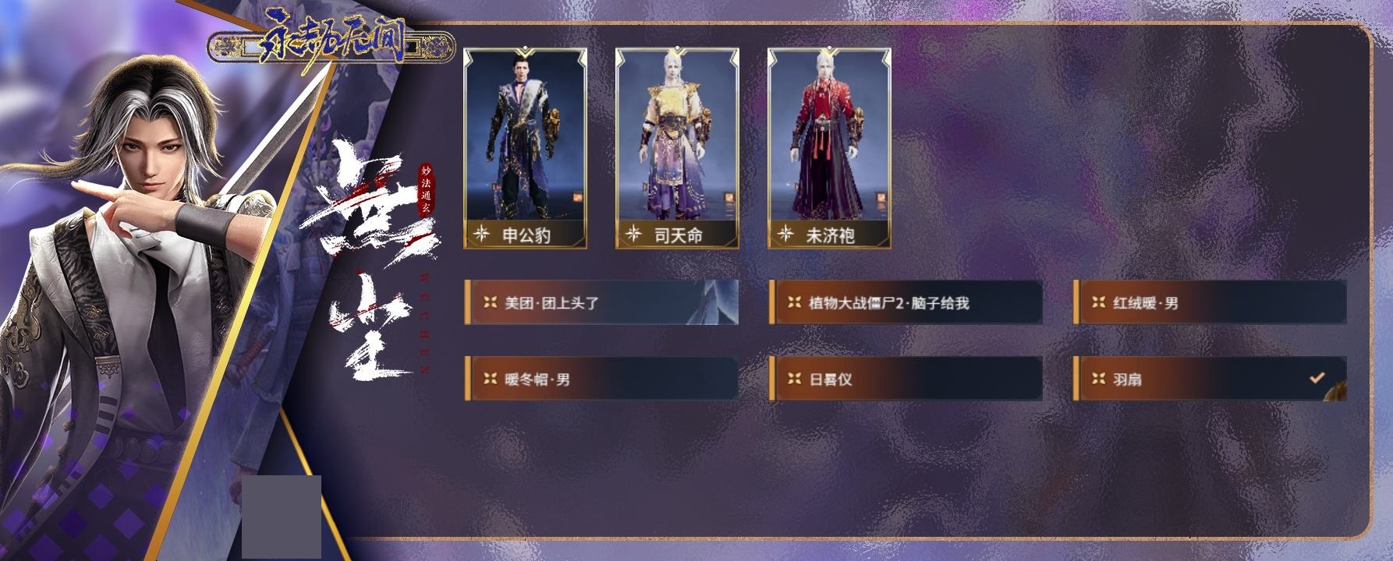1393x561 pixels.
Task: Click the star icon beside 申公豹
Action: 481,234
